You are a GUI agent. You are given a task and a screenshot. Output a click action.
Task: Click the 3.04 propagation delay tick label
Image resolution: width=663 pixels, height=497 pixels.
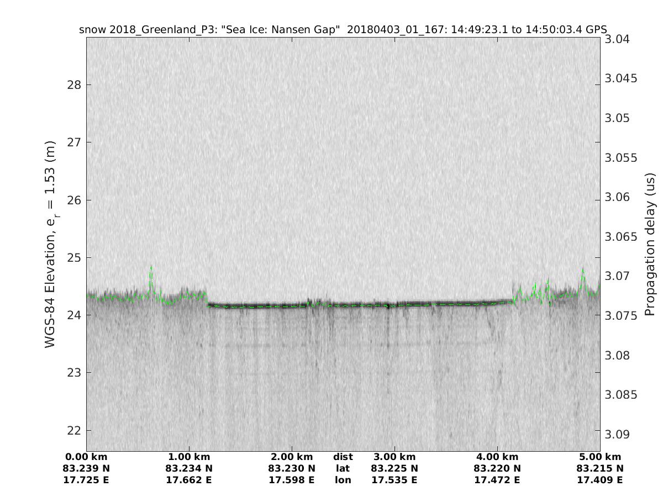point(617,39)
